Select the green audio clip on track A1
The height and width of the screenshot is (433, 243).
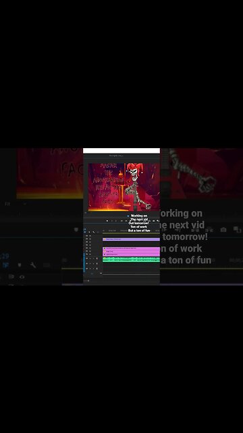click(131, 260)
